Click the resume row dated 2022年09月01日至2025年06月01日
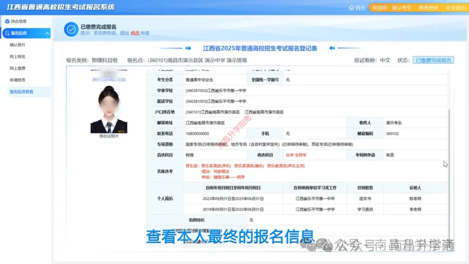Image resolution: width=469 pixels, height=264 pixels. (315, 199)
